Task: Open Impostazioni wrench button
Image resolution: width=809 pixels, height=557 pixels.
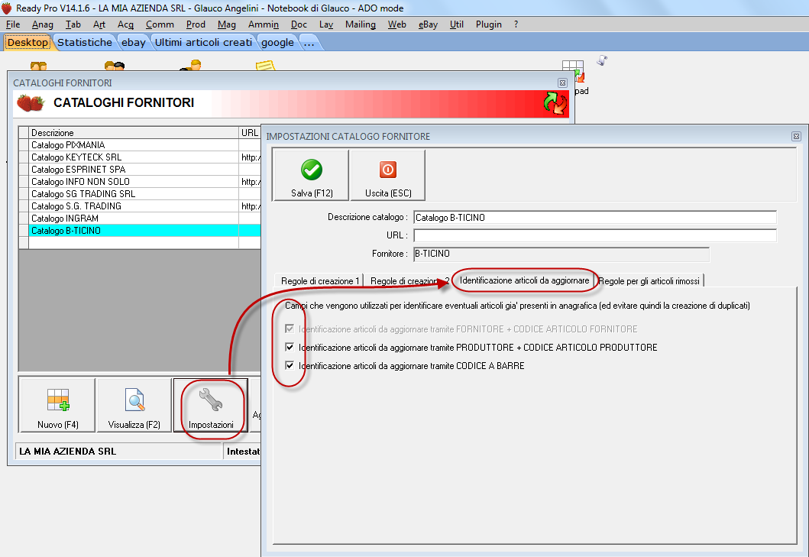Action: click(211, 405)
